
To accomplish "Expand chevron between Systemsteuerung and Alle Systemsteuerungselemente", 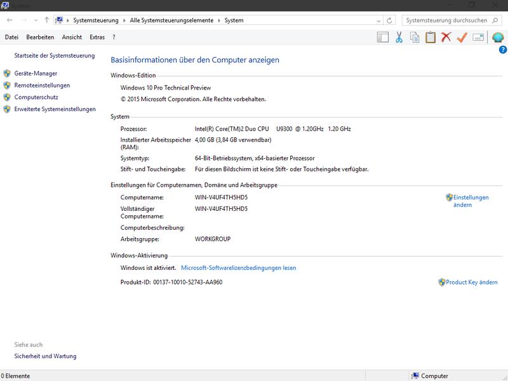I will [x=124, y=20].
